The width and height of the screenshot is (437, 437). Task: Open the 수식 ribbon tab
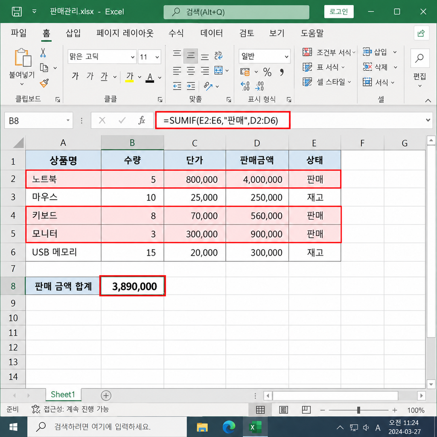[176, 33]
